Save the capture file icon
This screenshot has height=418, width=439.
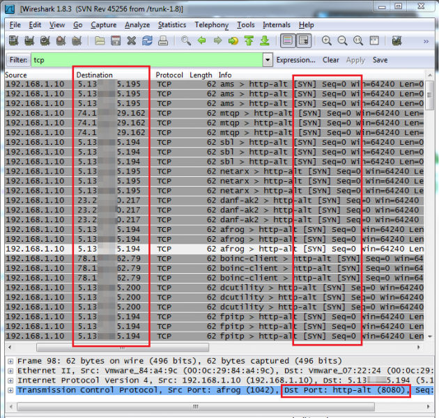(116, 41)
